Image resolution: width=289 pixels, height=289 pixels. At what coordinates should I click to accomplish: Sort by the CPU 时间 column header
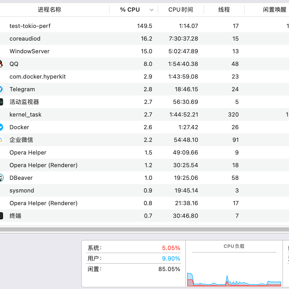coord(181,9)
